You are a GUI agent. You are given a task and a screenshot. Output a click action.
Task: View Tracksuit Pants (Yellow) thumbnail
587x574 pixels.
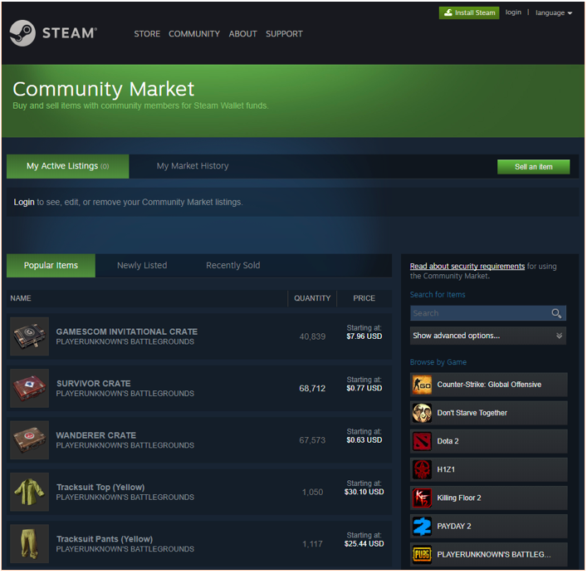pos(30,543)
